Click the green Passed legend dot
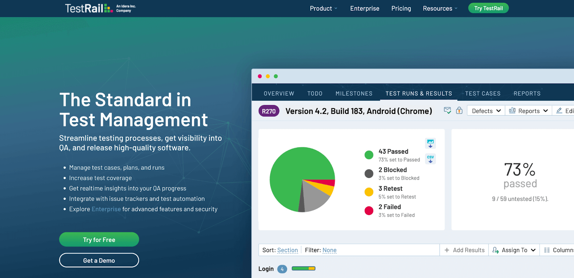This screenshot has width=574, height=278. tap(369, 155)
